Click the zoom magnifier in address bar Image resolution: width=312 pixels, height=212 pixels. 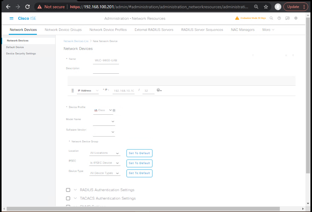pos(256,7)
